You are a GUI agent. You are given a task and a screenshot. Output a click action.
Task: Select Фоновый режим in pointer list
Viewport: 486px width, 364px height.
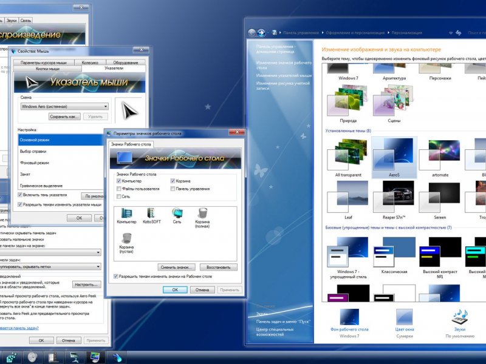pos(61,163)
